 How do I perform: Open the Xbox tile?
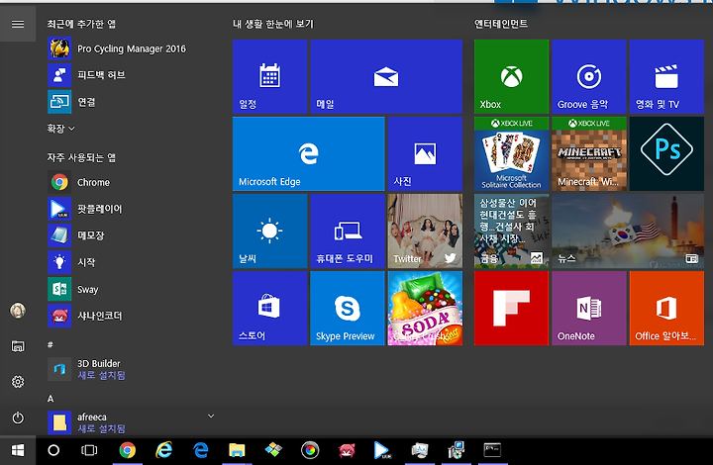[511, 76]
